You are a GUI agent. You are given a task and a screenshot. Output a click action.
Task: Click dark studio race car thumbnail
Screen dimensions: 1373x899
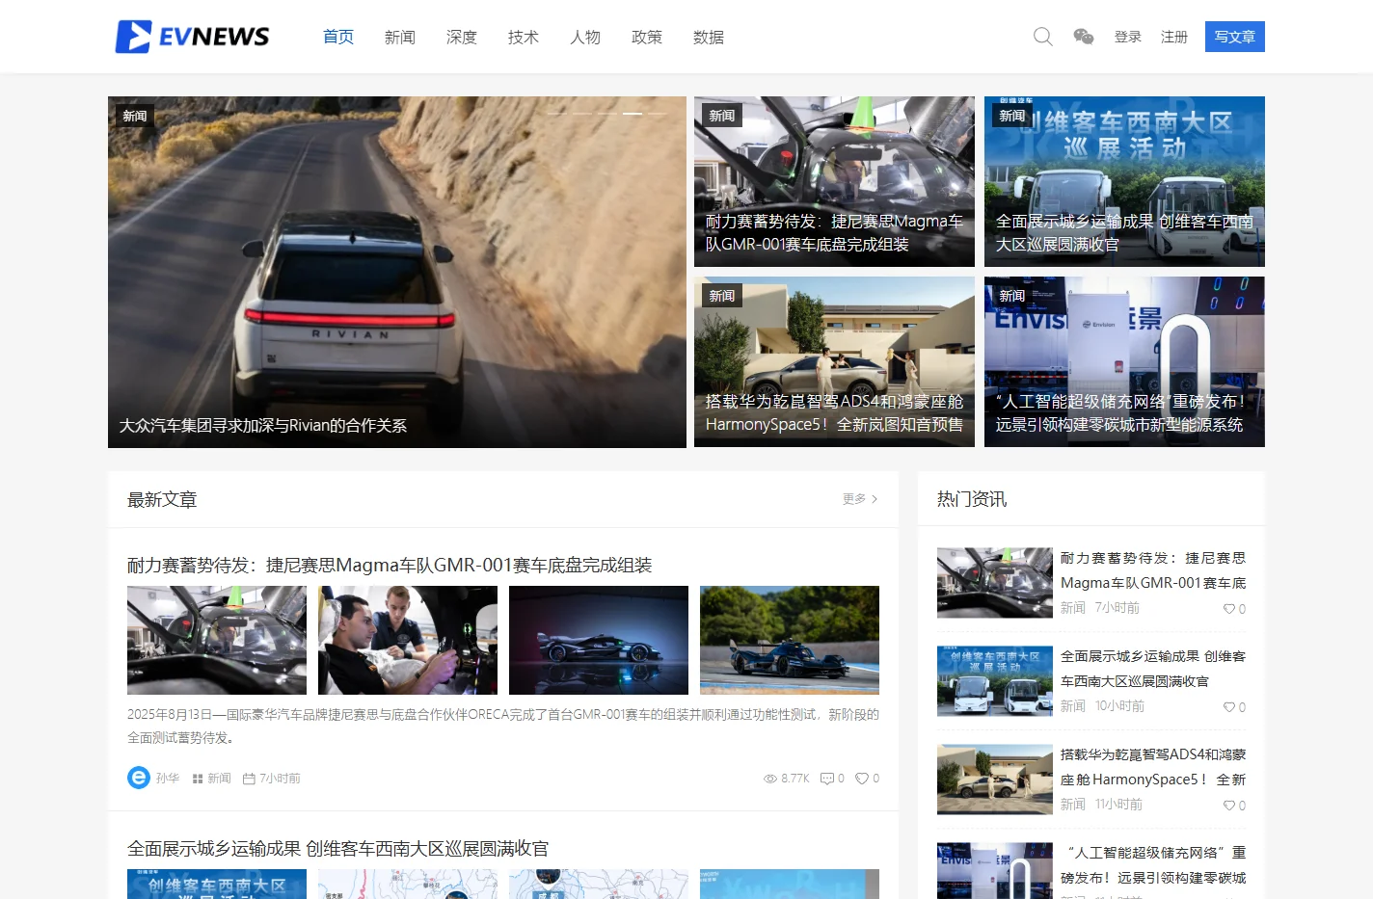[x=599, y=640]
